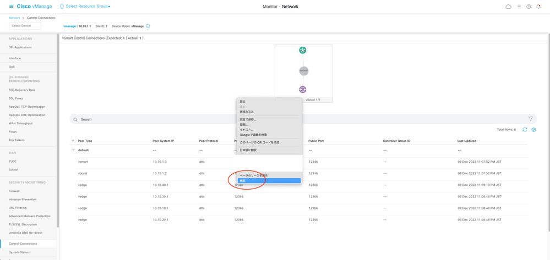Viewport: 550px width, 260px height.
Task: Open the cloud onboarding icon
Action: (x=508, y=7)
